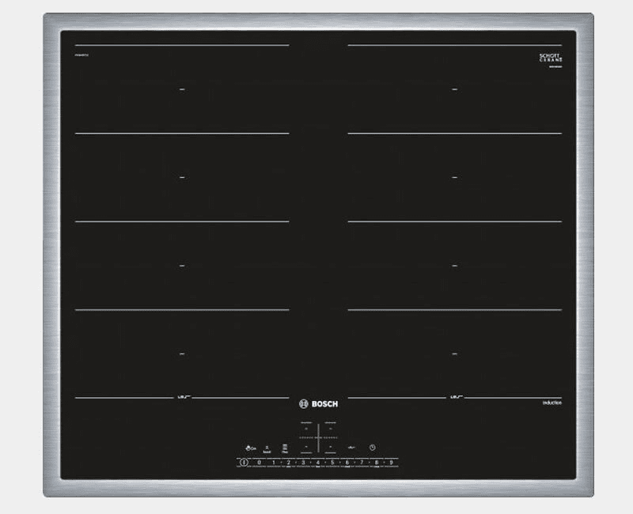
Task: Click the 'induction' label
Action: tap(552, 403)
